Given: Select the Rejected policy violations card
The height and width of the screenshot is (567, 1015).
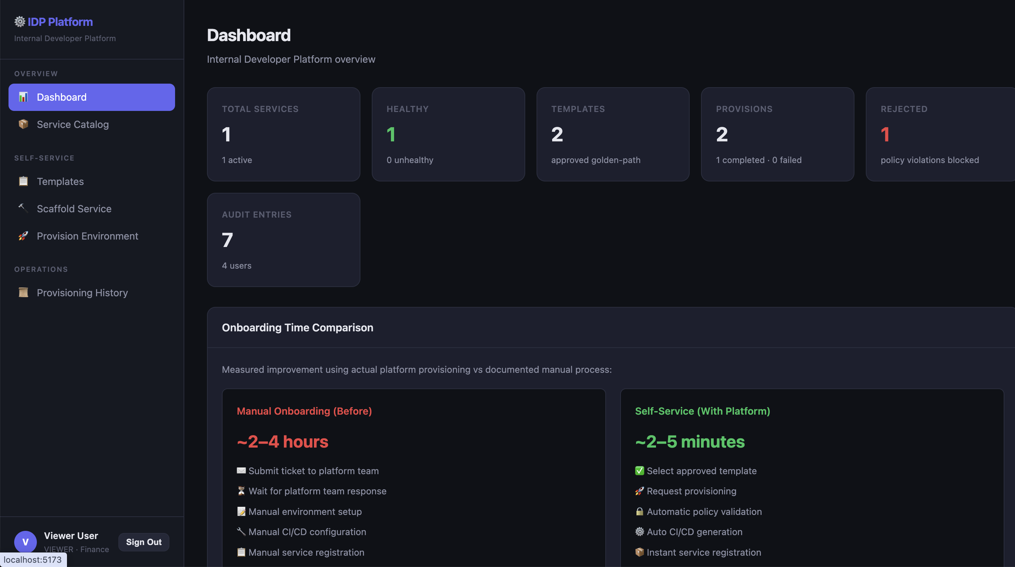Looking at the screenshot, I should coord(941,134).
